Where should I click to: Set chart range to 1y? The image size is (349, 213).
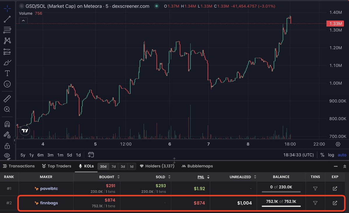[31, 155]
